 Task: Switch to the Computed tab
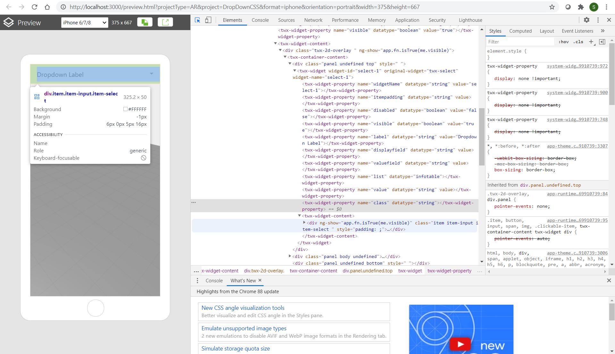click(520, 31)
